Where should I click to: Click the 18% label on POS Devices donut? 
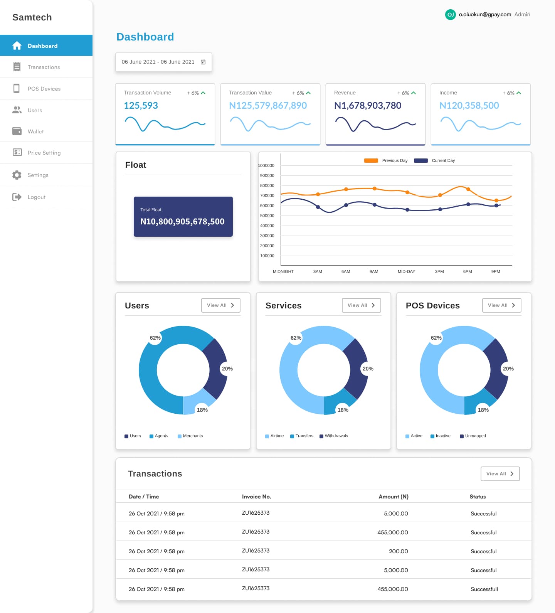tap(483, 410)
